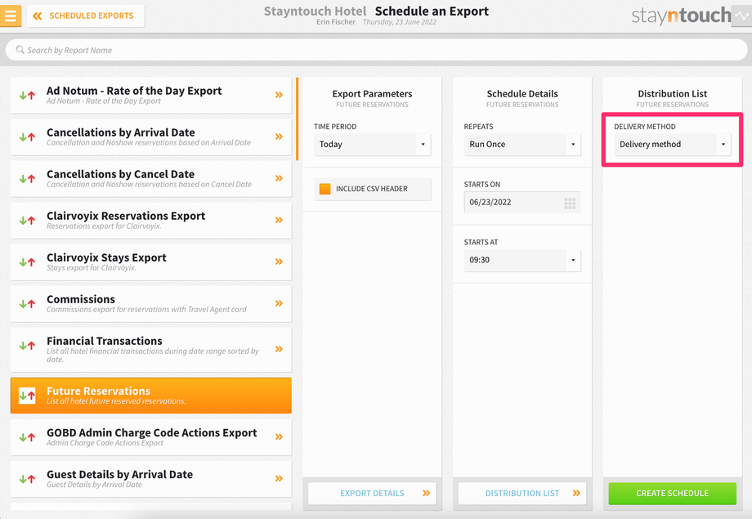Screen dimensions: 752x519
Task: Select the highlighted Future Reservations title
Action: pos(98,391)
